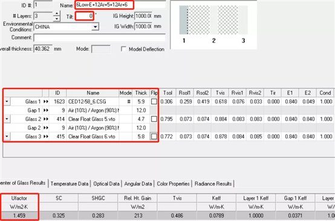335x221 pixels.
Task: Select Clear Float Glass 5.vto cell
Action: click(x=93, y=119)
